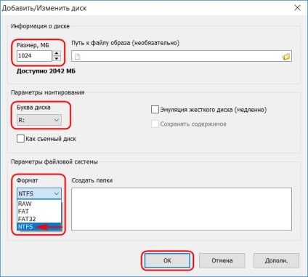Select RAW from format list

[39, 204]
